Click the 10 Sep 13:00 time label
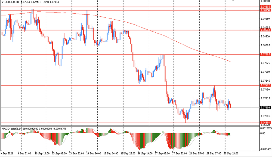The image size is (272, 157). [x=42, y=153]
